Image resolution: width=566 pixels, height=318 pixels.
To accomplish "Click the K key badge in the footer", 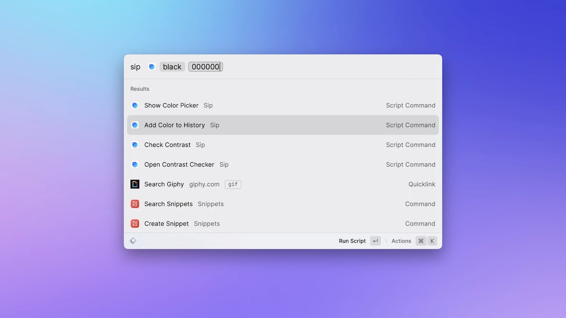I will pyautogui.click(x=432, y=241).
